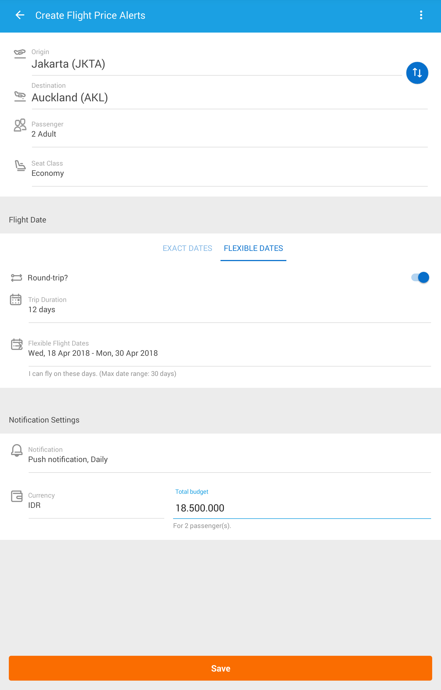Tap the currency wallet icon
The height and width of the screenshot is (690, 441).
coord(17,496)
